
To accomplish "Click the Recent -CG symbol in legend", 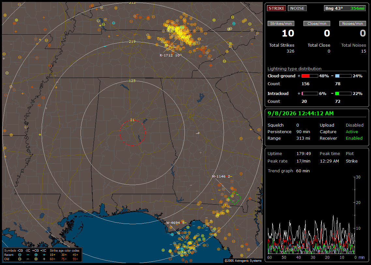I will point(20,255).
